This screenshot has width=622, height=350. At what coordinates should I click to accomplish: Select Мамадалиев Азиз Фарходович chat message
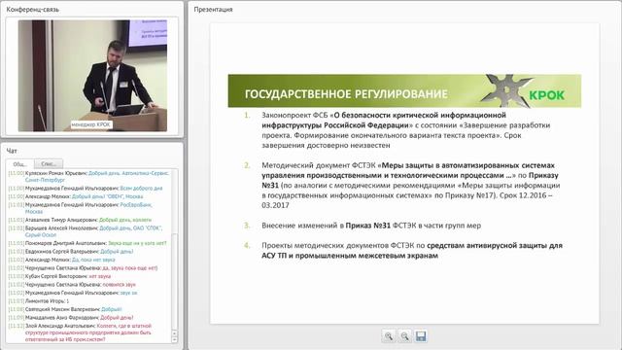[x=71, y=318]
